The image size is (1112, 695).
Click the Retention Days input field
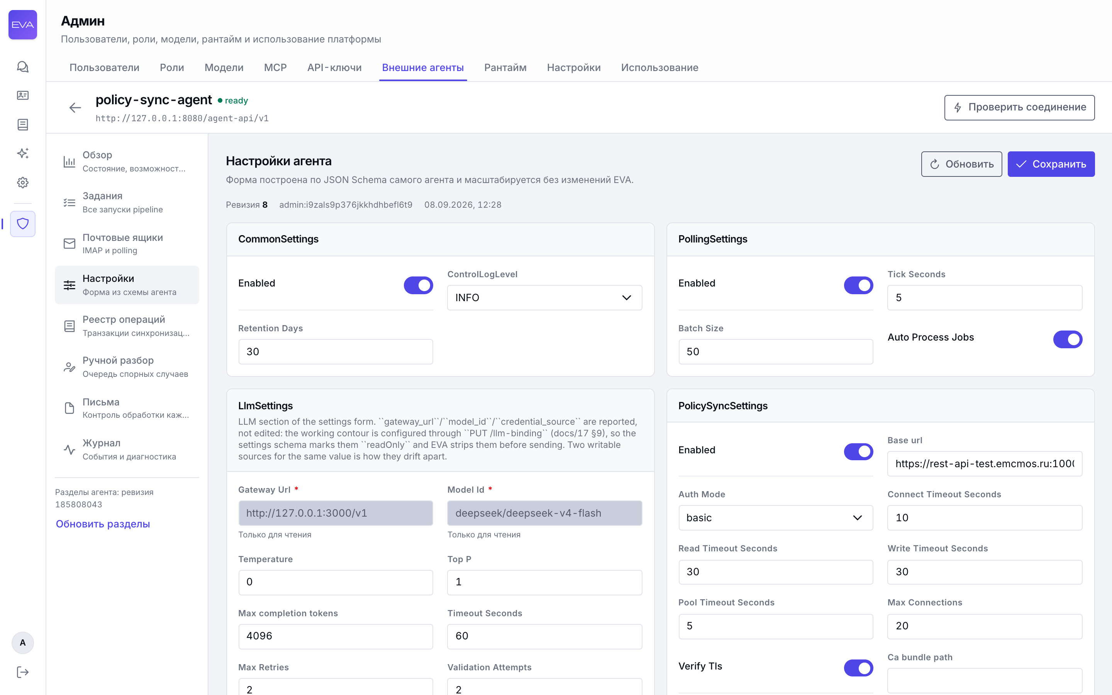(336, 352)
